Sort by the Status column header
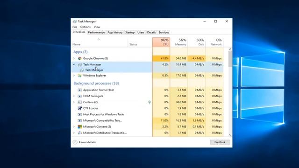This screenshot has height=168, width=299. click(140, 42)
